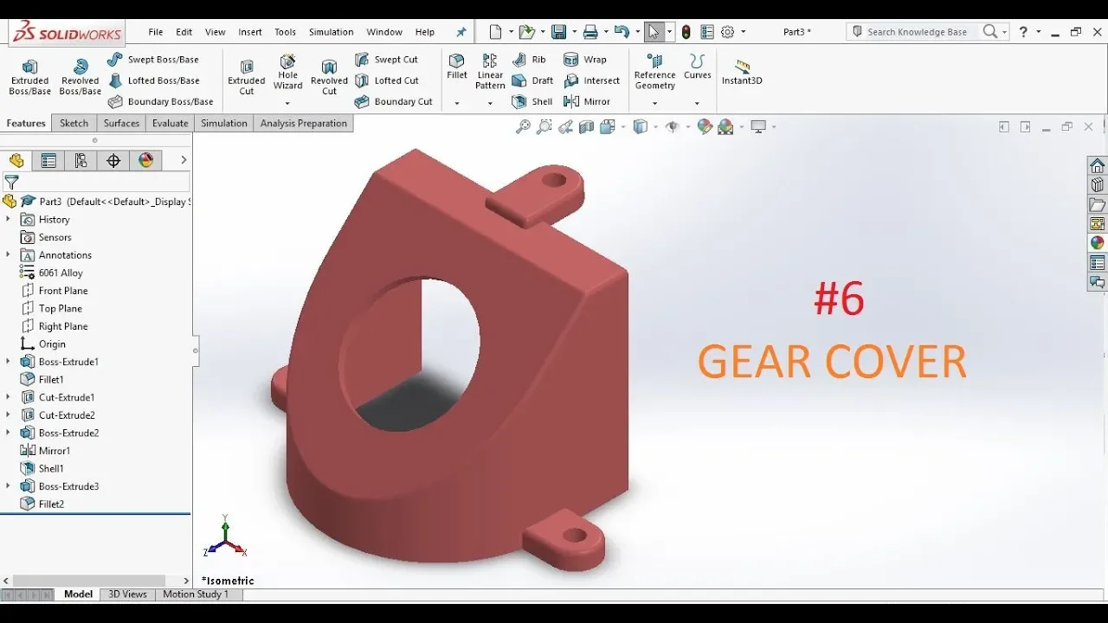This screenshot has width=1108, height=623.
Task: Choose Swept Boss/Base command
Action: (x=153, y=60)
